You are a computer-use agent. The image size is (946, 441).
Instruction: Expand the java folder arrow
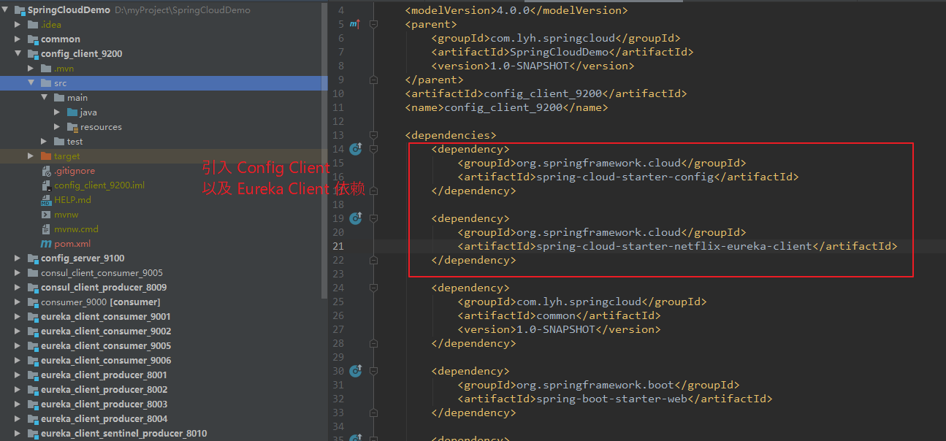click(58, 112)
